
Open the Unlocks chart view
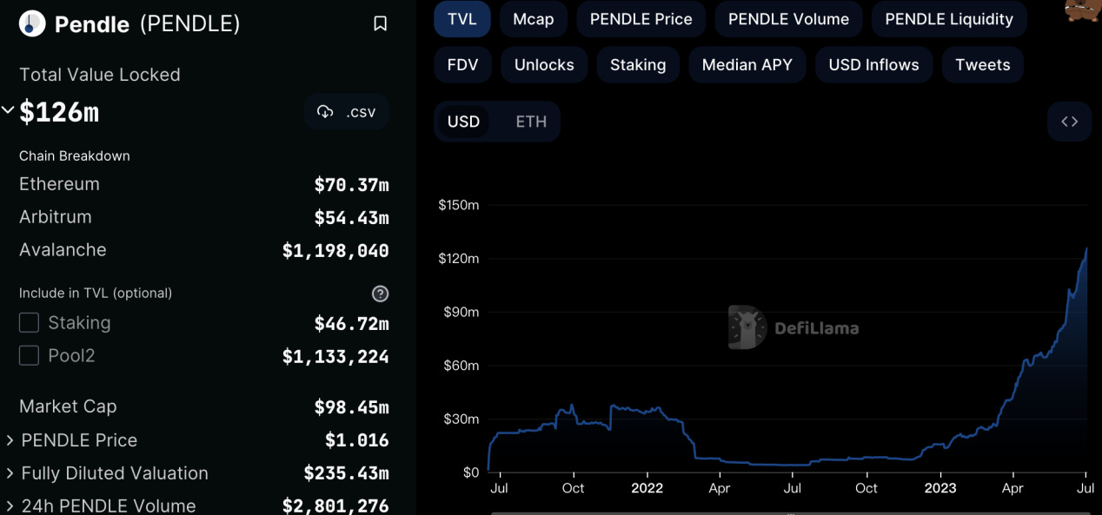tap(543, 64)
